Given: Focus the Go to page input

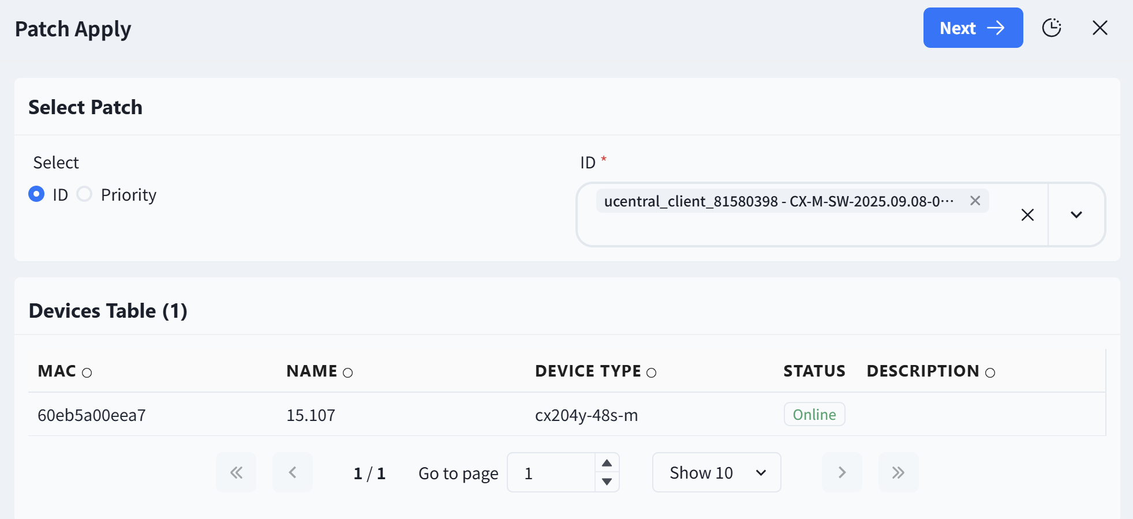Looking at the screenshot, I should [551, 472].
